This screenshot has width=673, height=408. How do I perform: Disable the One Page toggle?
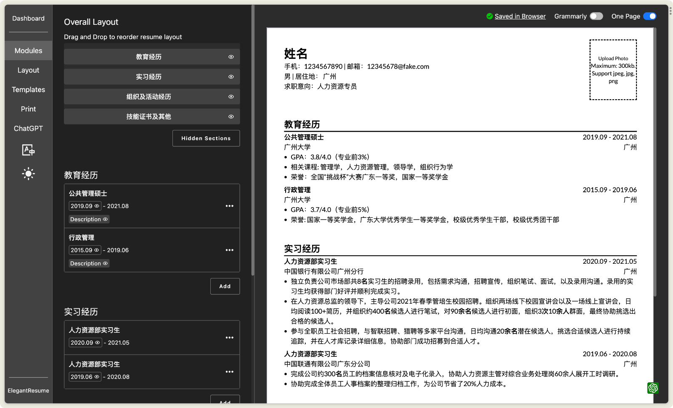[651, 16]
